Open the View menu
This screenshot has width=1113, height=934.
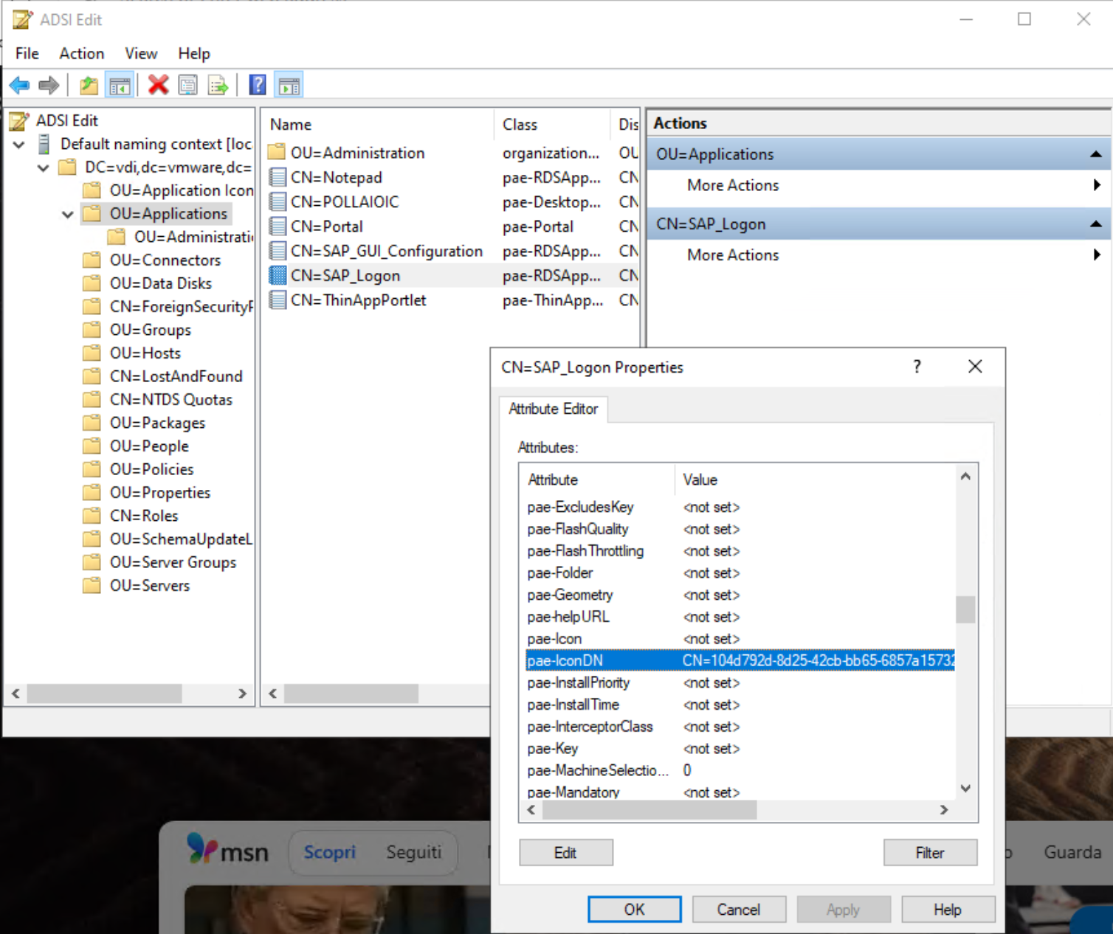[141, 54]
